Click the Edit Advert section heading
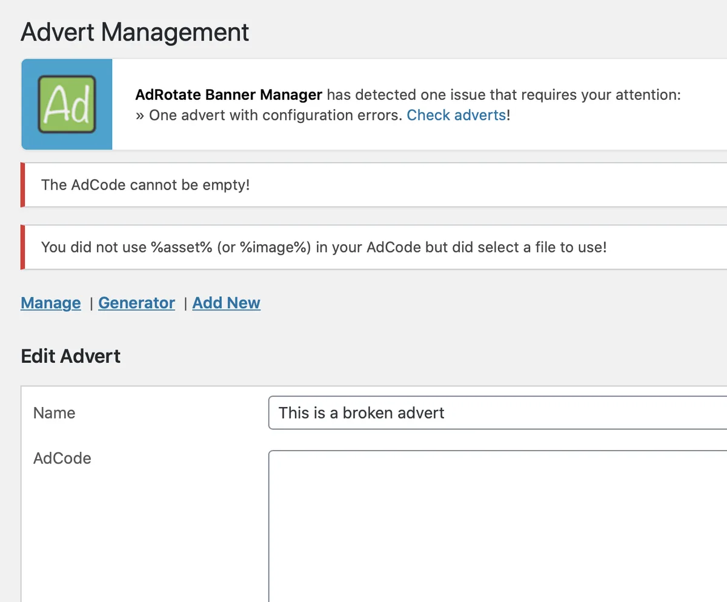This screenshot has width=727, height=602. point(71,356)
